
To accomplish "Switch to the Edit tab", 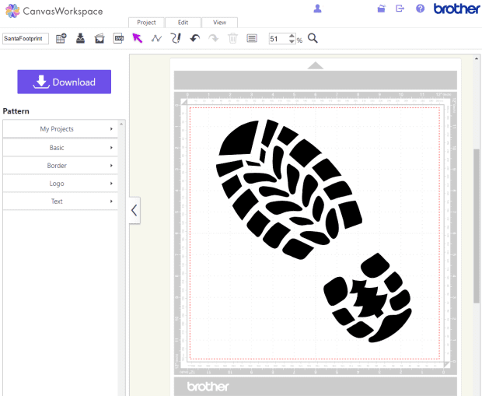I will (183, 23).
